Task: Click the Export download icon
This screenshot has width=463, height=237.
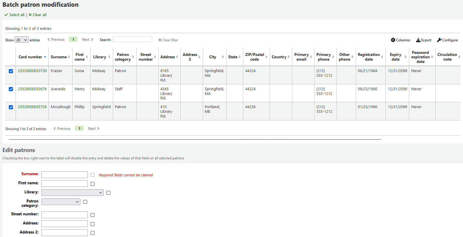Action: (418, 40)
